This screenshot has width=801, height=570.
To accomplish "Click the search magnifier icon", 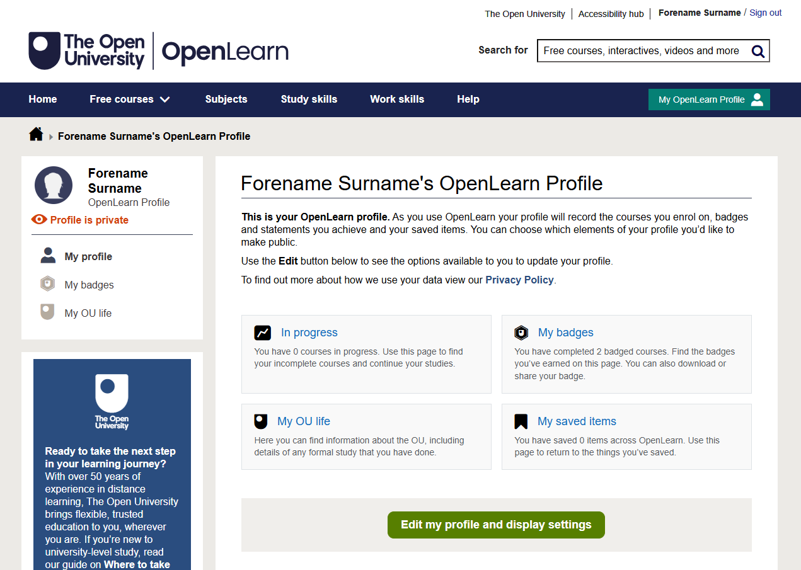I will click(x=758, y=51).
